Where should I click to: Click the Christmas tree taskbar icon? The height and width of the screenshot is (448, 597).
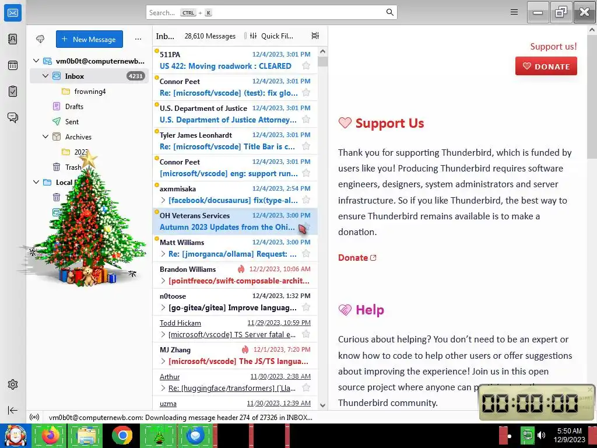159,435
